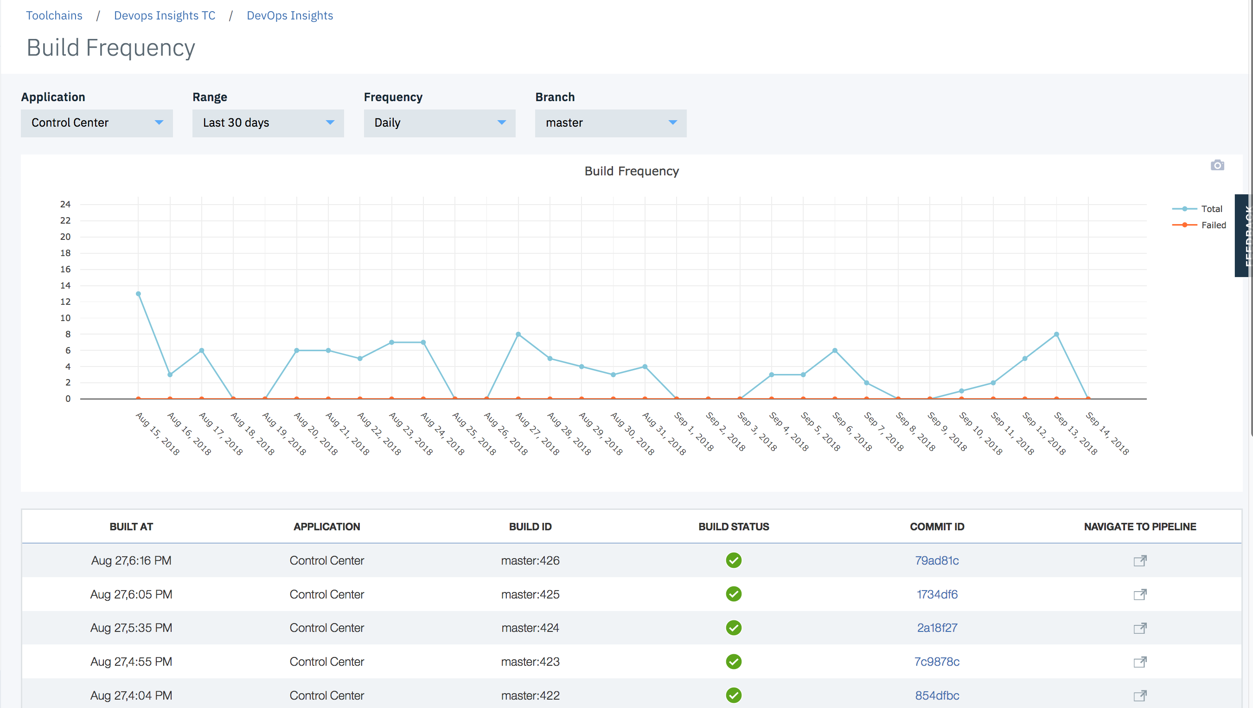Open the Frequency dropdown set to Daily

click(x=439, y=123)
